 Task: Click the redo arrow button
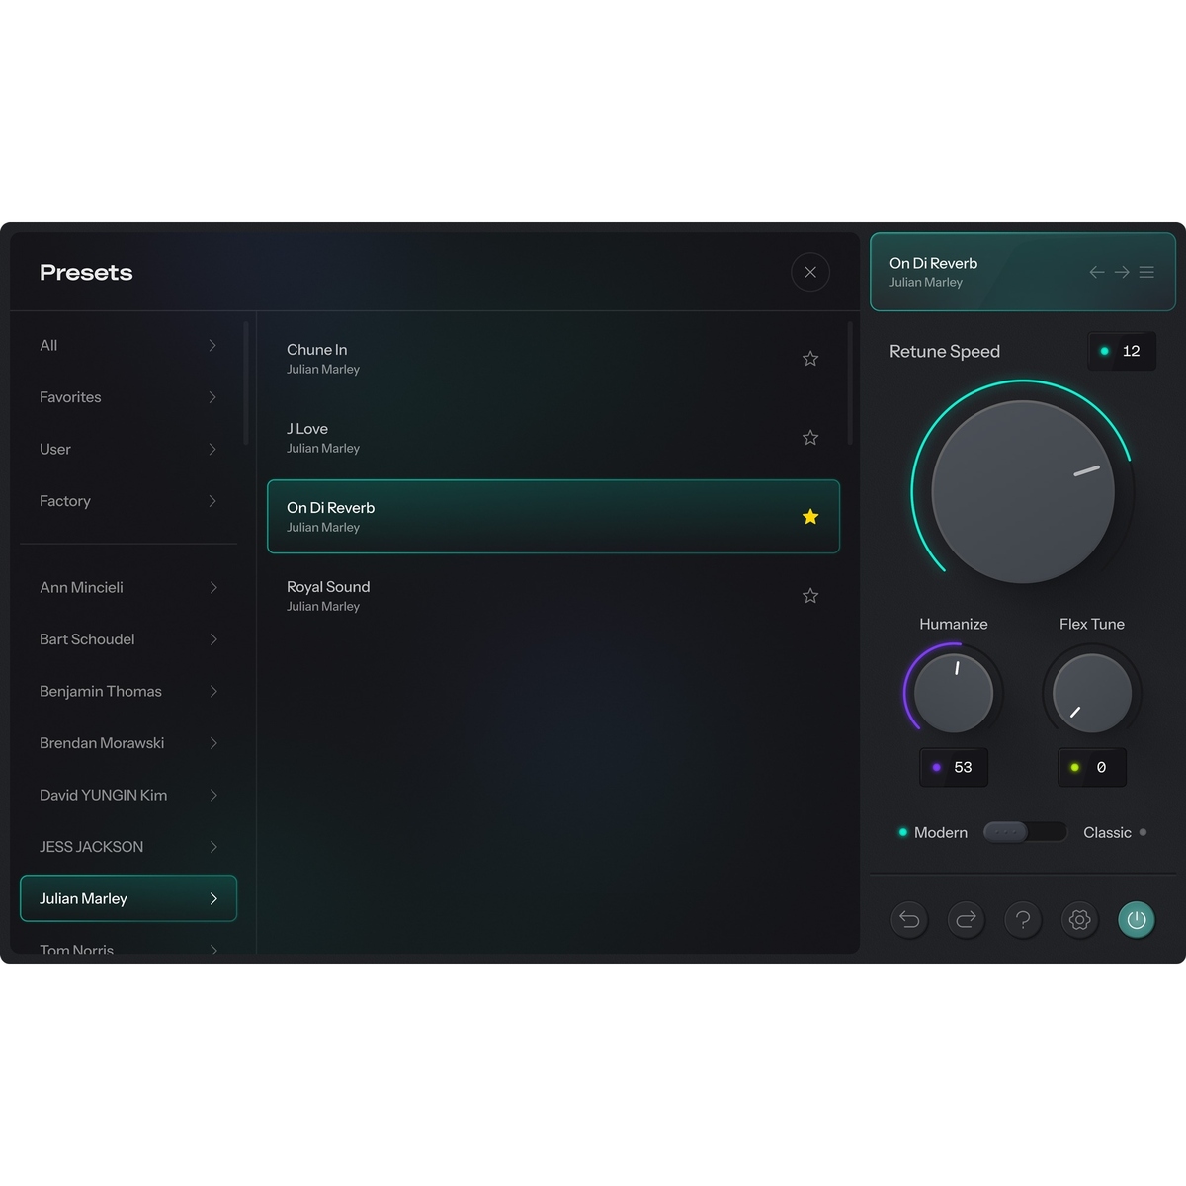[966, 920]
